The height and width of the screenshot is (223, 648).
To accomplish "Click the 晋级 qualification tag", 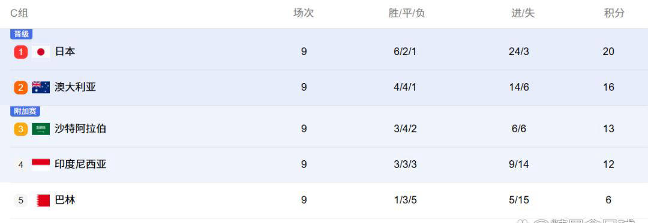I will 22,34.
